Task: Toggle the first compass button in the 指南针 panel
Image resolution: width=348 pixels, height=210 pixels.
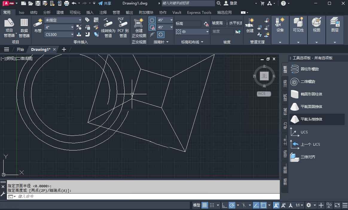Action: click(152, 20)
